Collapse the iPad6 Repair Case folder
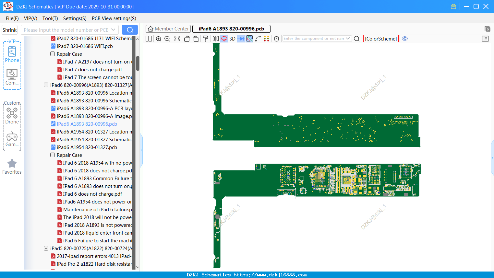Image resolution: width=494 pixels, height=278 pixels. click(x=53, y=155)
